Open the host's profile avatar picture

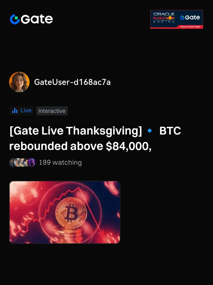click(x=19, y=82)
